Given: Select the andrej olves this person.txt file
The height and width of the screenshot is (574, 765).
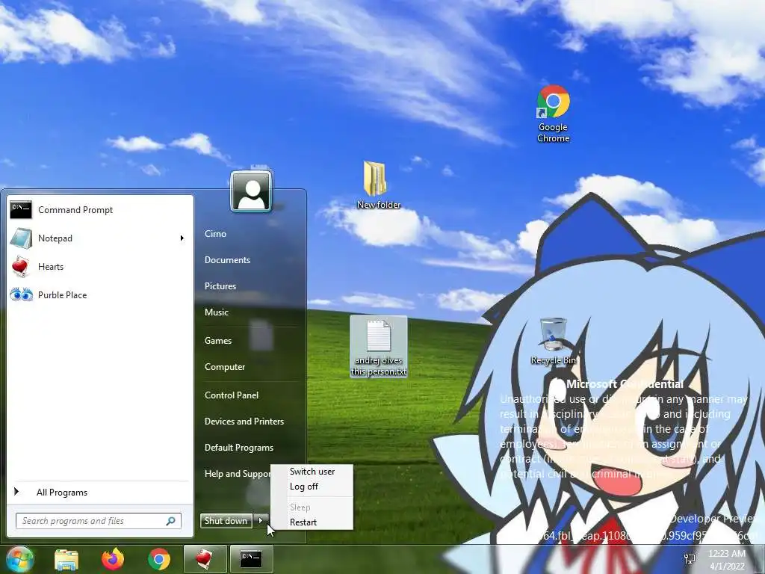Looking at the screenshot, I should tap(379, 347).
